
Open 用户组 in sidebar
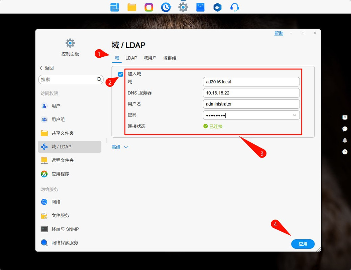70,119
